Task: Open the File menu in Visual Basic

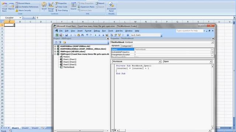Action: tap(61, 31)
